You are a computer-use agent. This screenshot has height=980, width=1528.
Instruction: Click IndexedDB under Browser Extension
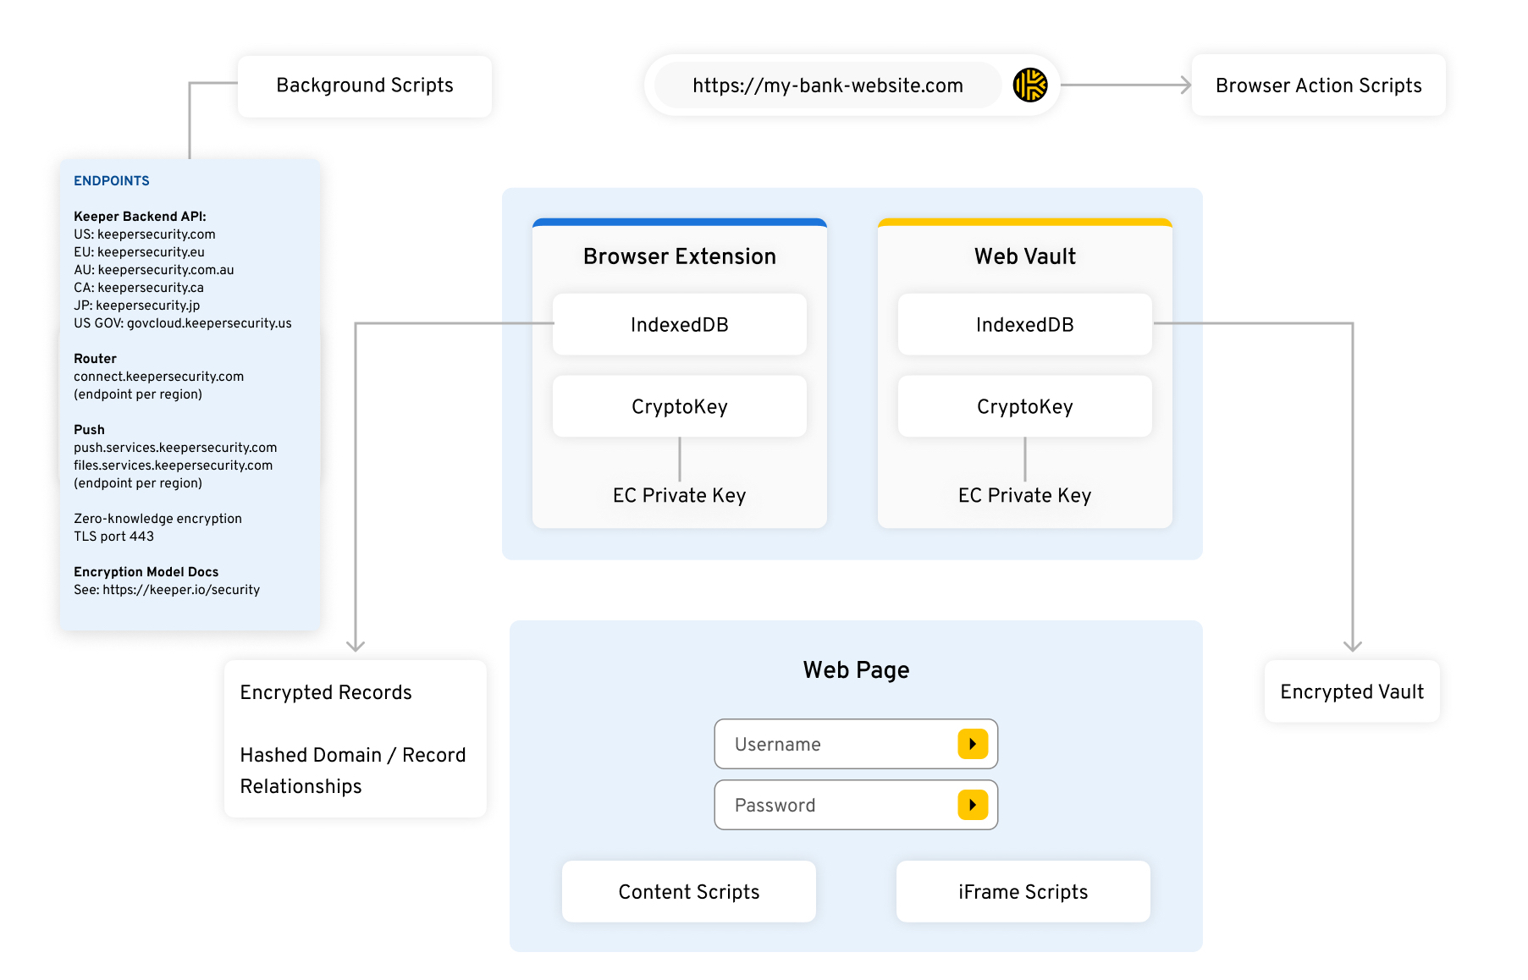(679, 325)
